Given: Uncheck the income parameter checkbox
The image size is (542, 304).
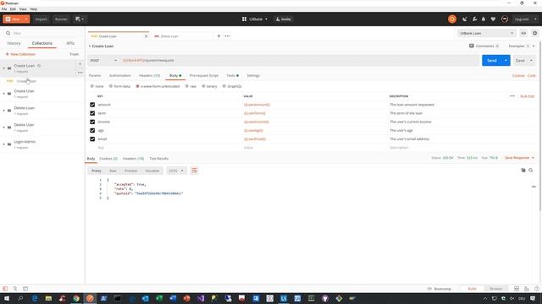Looking at the screenshot, I should click(x=92, y=122).
